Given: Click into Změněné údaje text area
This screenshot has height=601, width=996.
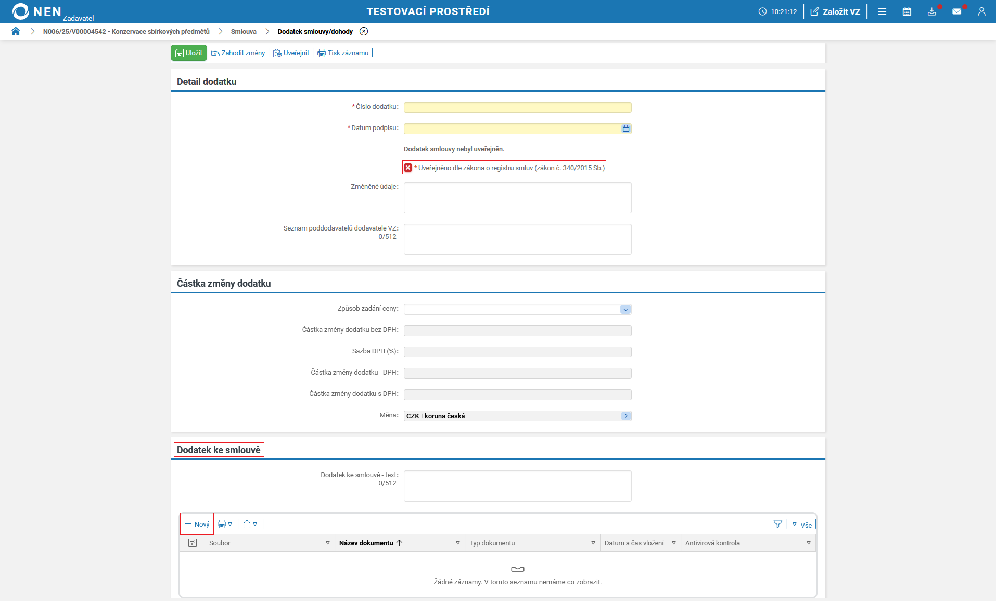Looking at the screenshot, I should click(x=518, y=198).
